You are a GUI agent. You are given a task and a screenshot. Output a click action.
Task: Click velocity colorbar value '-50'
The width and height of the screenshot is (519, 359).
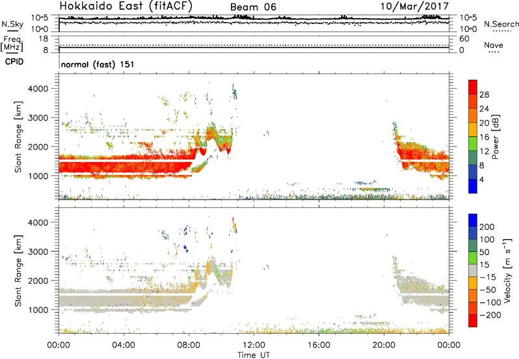coord(488,290)
